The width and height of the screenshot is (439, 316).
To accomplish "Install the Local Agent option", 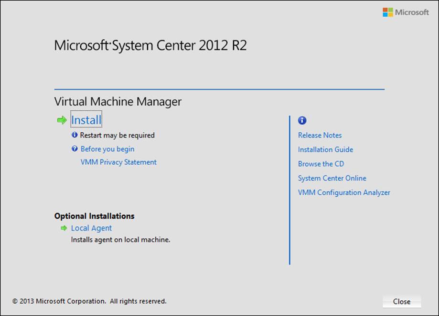I will (91, 228).
